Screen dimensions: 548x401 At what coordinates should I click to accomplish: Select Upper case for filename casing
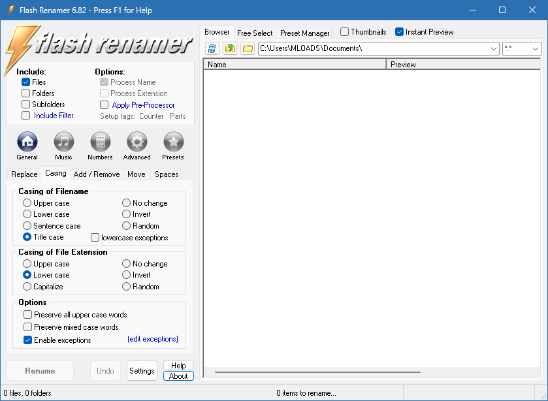coord(26,203)
